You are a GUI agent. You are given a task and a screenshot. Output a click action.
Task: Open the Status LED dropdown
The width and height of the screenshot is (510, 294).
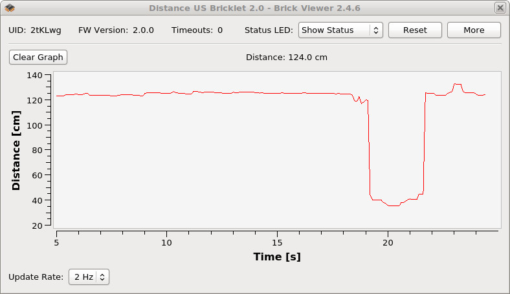coord(340,30)
